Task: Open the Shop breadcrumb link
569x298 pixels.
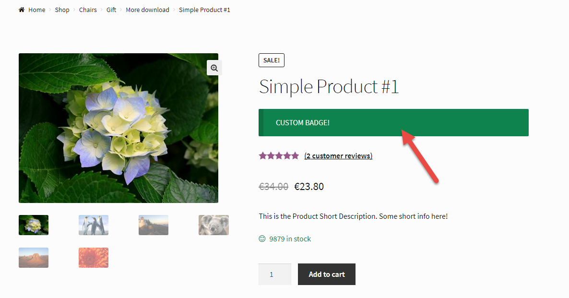Action: [x=62, y=10]
